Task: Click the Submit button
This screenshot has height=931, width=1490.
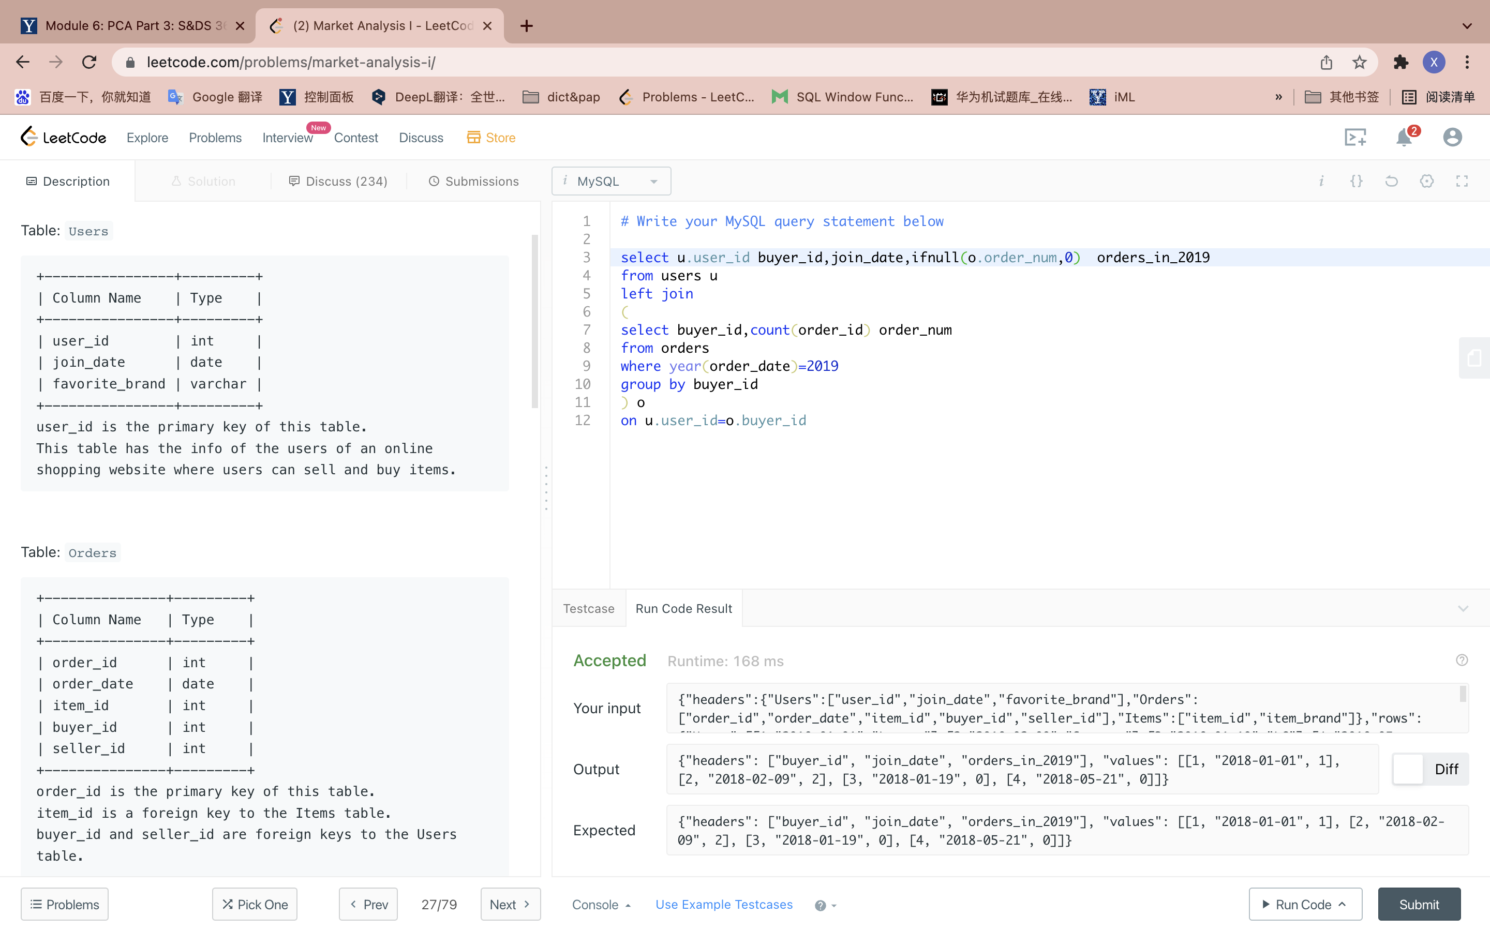Action: point(1419,905)
